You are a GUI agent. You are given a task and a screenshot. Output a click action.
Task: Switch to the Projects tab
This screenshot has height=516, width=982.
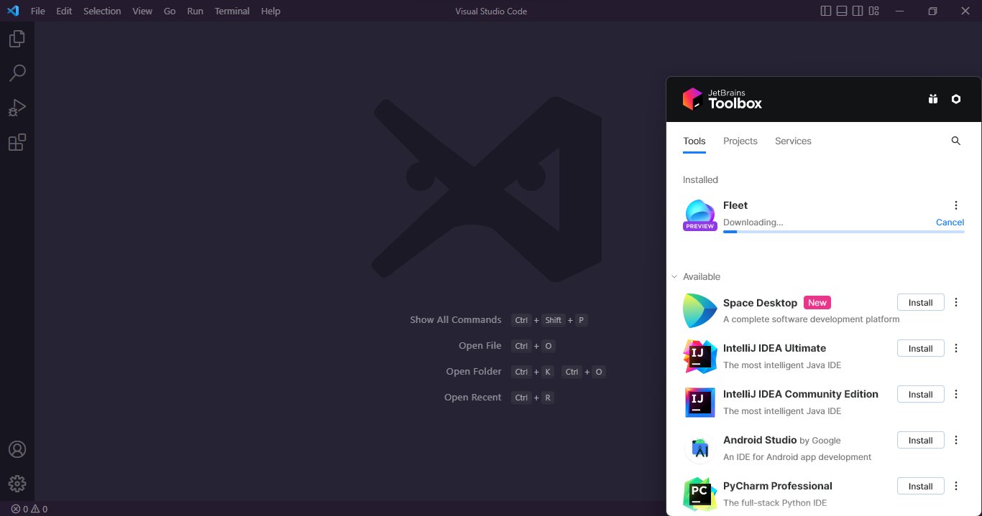click(740, 141)
